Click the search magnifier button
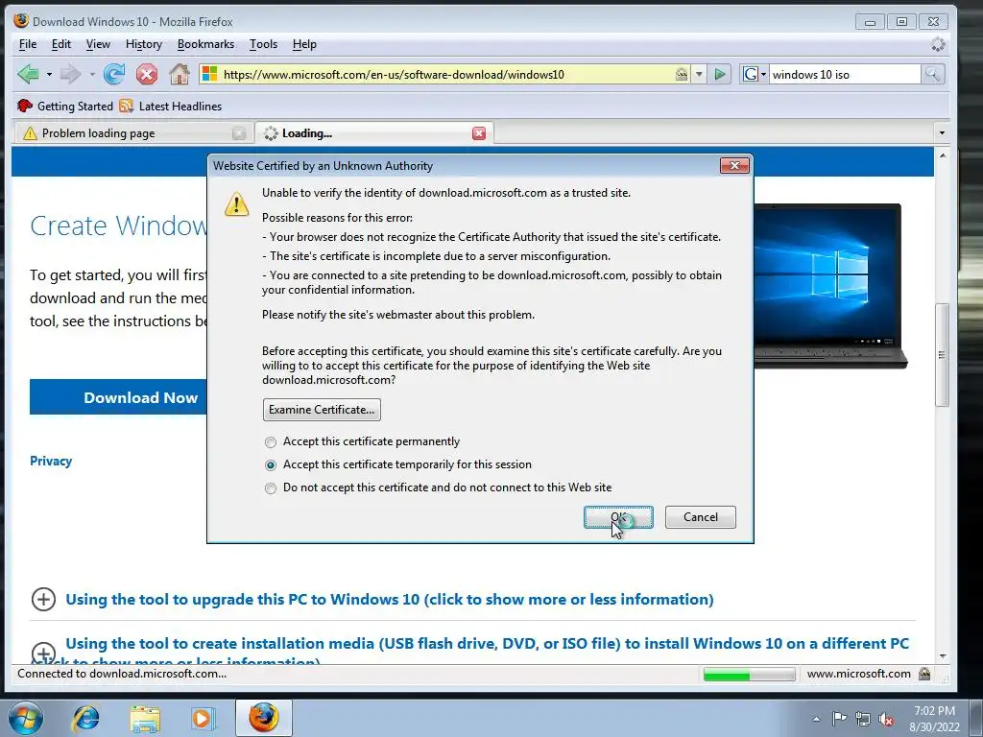Viewport: 983px width, 737px height. (x=932, y=75)
